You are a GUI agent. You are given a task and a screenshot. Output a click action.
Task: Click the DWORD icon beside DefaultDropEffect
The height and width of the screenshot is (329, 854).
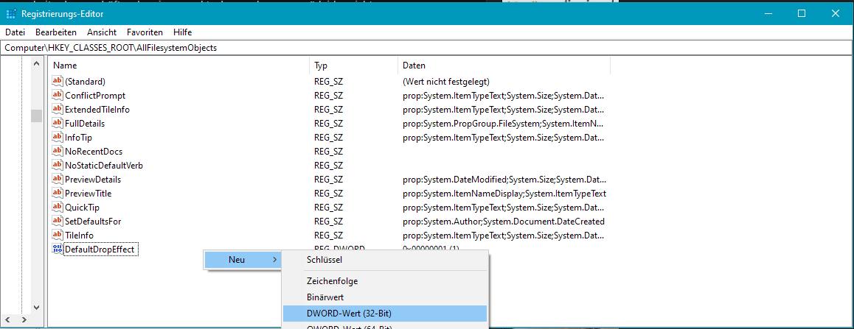click(x=58, y=250)
